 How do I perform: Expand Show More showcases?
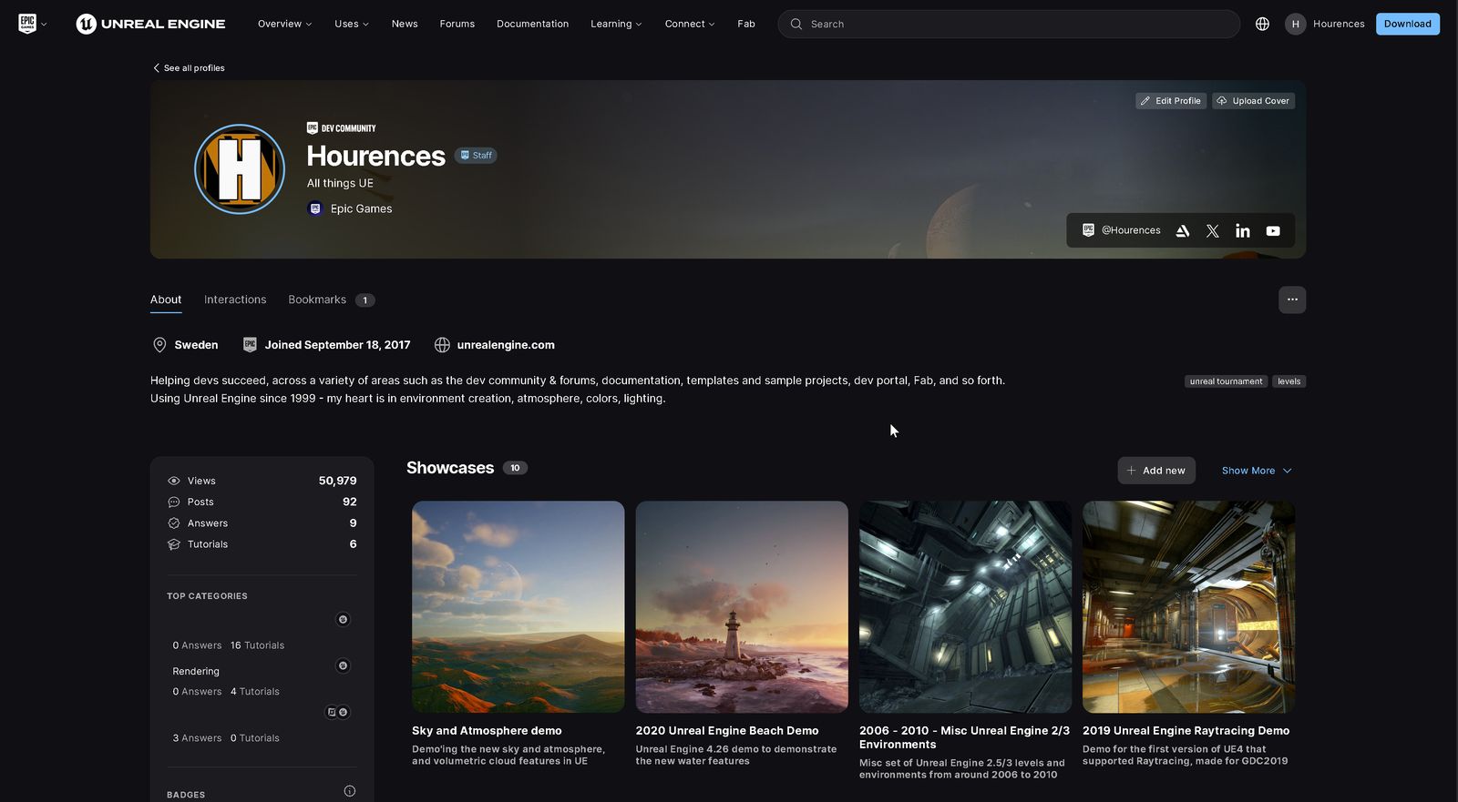click(1256, 471)
